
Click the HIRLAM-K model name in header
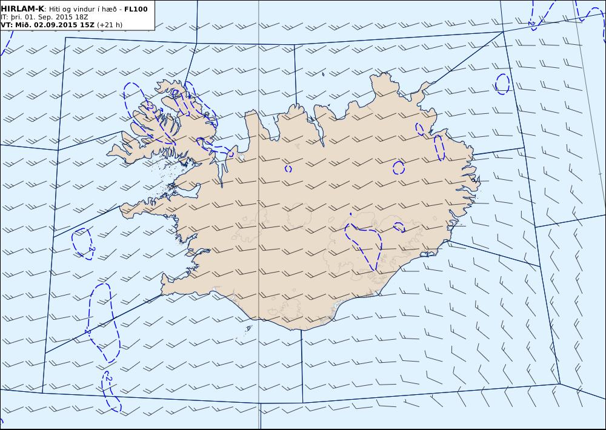(23, 9)
